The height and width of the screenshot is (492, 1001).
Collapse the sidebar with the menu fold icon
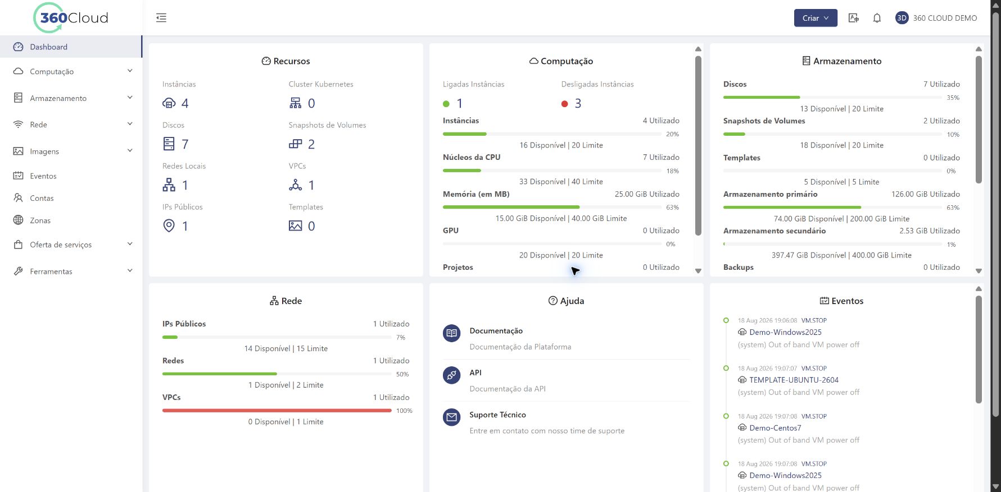161,18
